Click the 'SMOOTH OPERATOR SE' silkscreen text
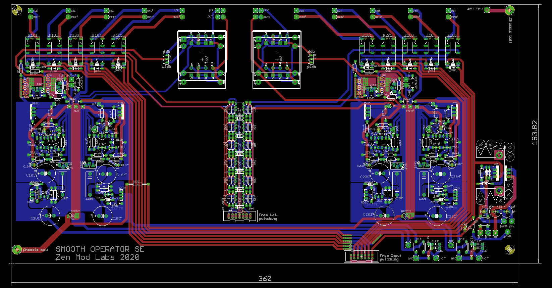This screenshot has width=552, height=288. [x=100, y=249]
